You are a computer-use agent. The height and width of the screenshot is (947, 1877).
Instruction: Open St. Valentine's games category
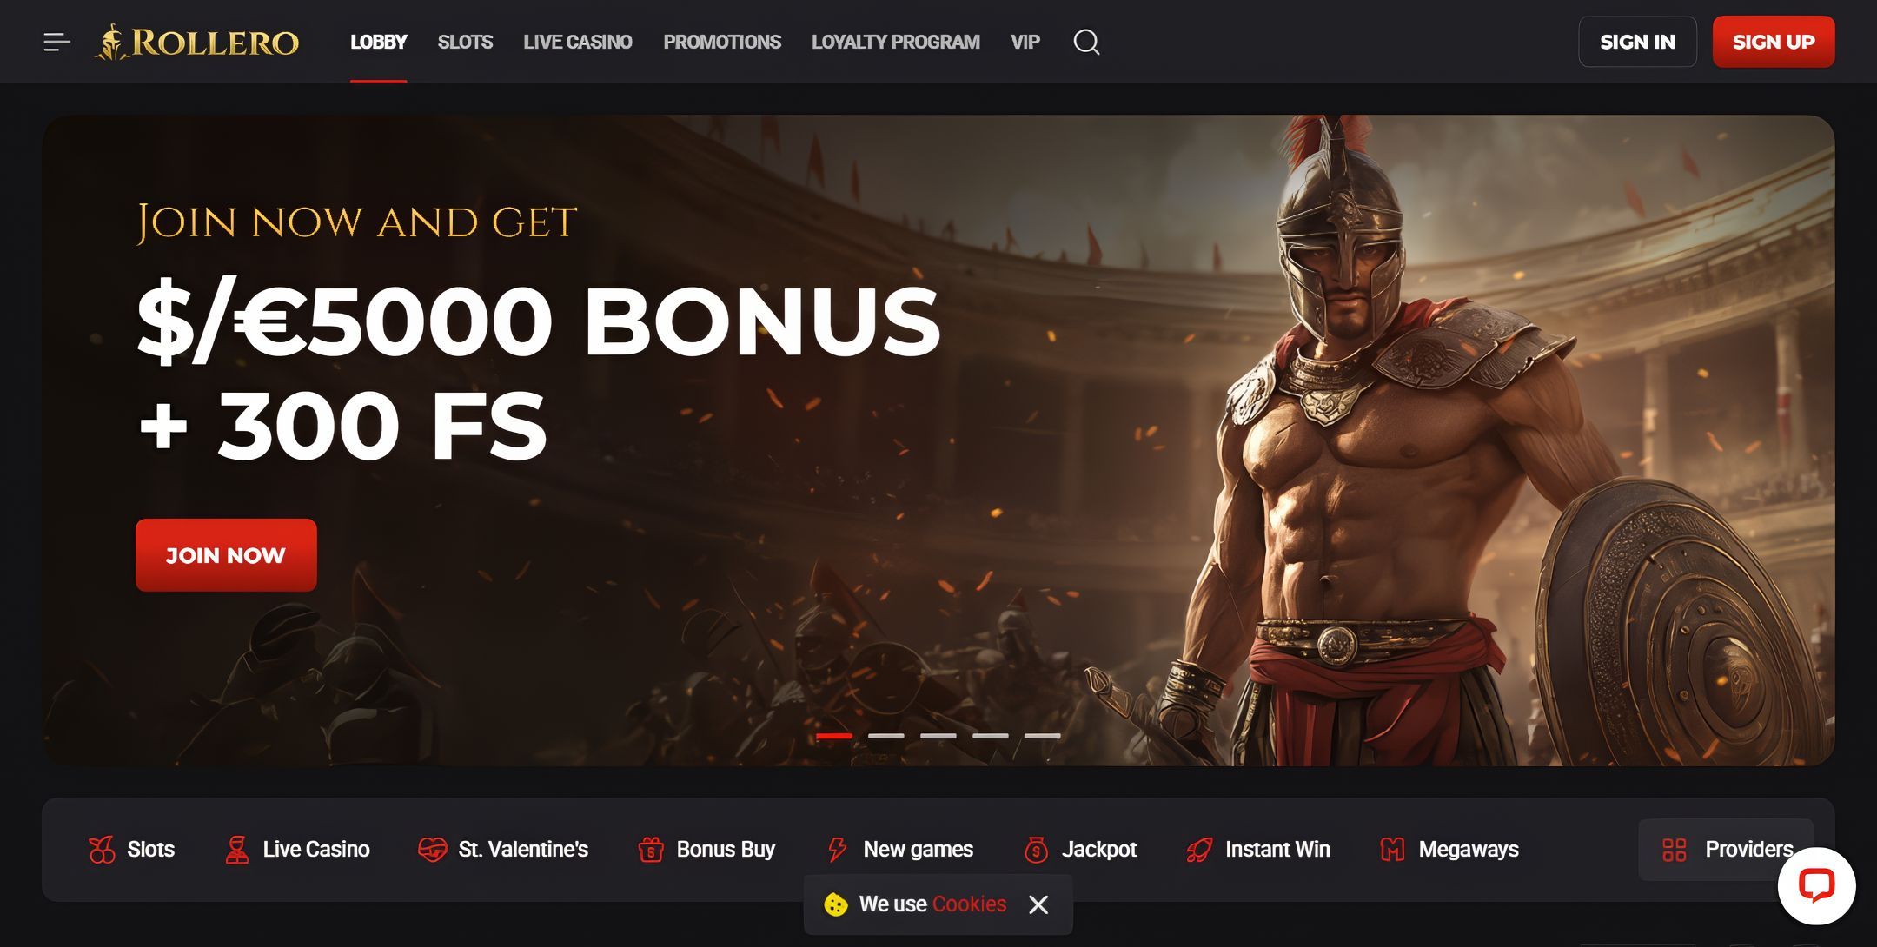coord(503,849)
